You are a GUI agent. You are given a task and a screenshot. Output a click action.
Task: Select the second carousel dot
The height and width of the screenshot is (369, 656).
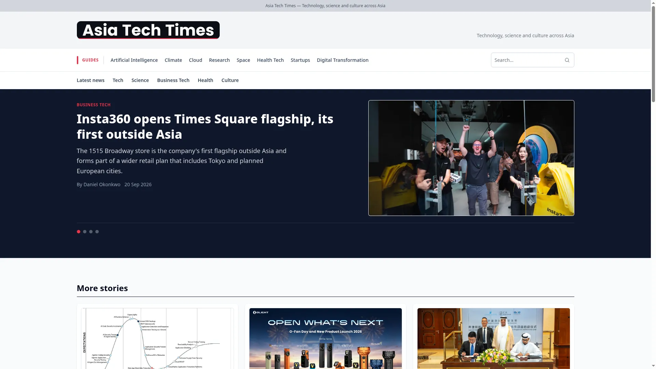85,232
